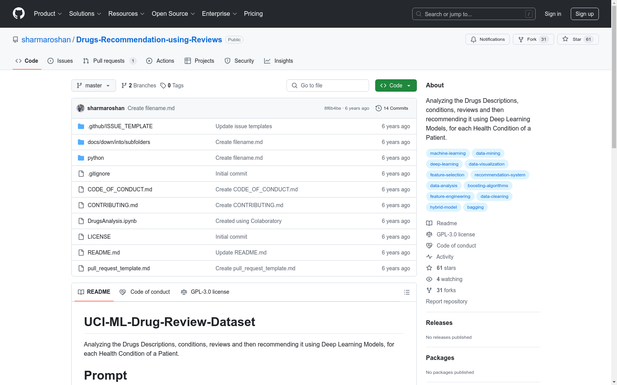Select the GPL-3.0 license tab
The height and width of the screenshot is (385, 617).
205,292
